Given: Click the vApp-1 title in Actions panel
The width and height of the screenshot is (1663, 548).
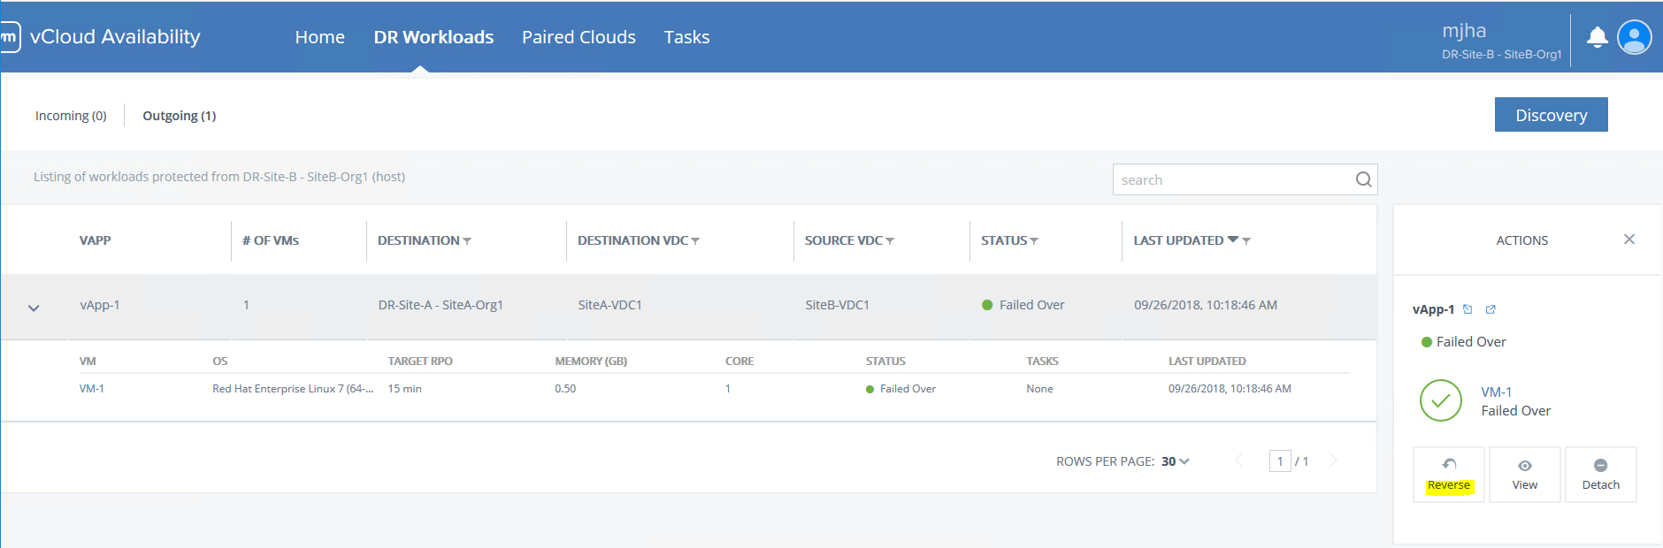Looking at the screenshot, I should pos(1433,309).
